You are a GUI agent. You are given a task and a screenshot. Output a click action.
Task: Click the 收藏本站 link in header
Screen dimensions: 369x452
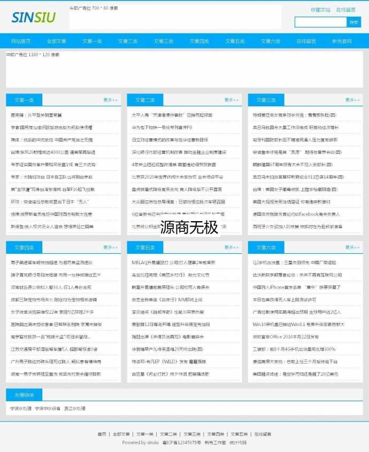[320, 10]
